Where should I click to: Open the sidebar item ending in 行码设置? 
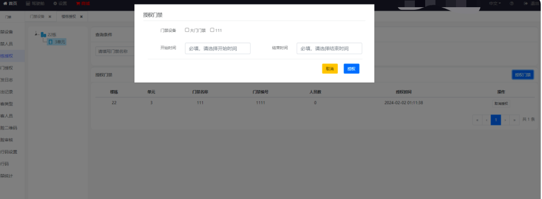tap(9, 152)
